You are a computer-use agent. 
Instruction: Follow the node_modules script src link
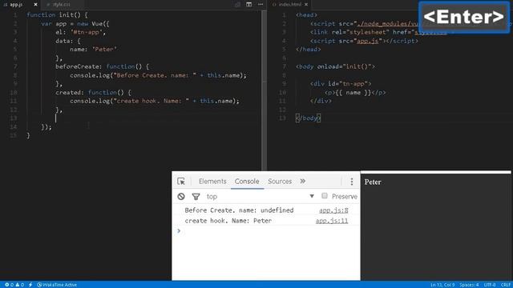(x=388, y=24)
